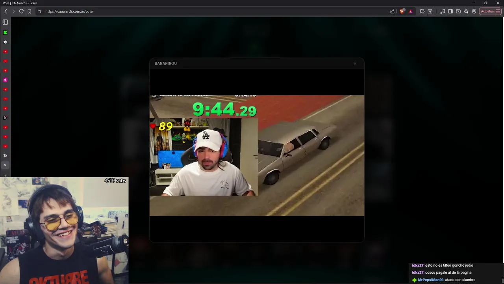The height and width of the screenshot is (284, 504).
Task: Open site settings icon in address bar
Action: click(x=39, y=11)
